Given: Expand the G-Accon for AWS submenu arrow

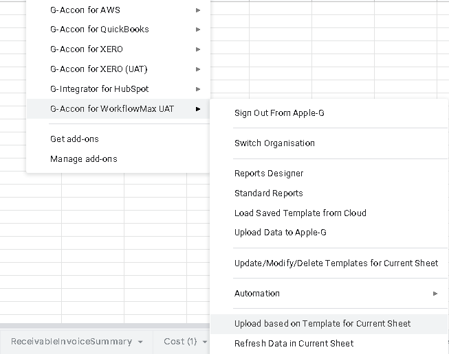Looking at the screenshot, I should click(197, 10).
